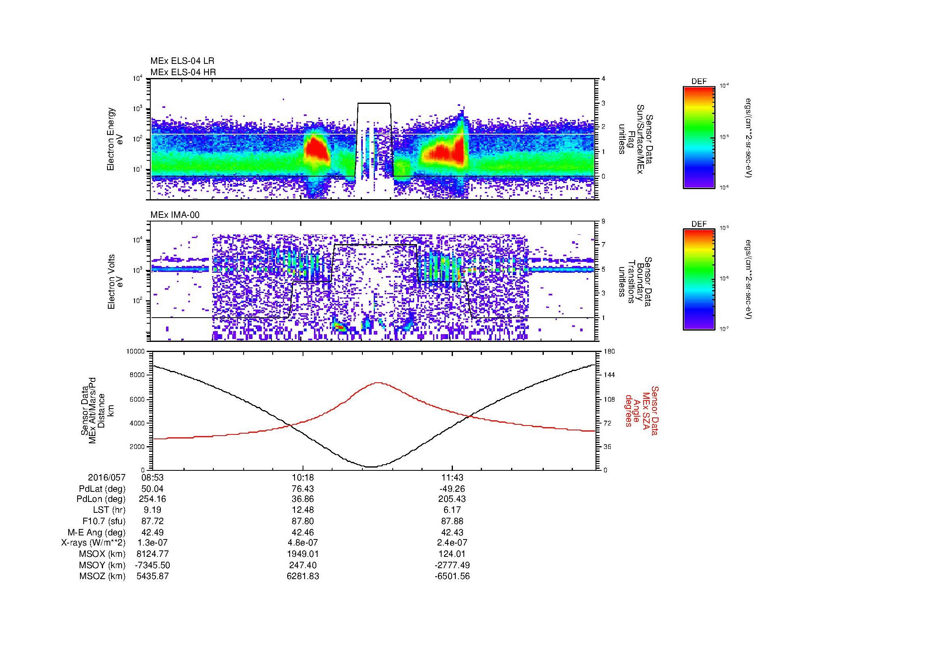Click PdLon value 36.86

[x=303, y=499]
